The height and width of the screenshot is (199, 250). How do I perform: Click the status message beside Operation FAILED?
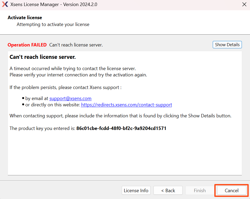76,45
